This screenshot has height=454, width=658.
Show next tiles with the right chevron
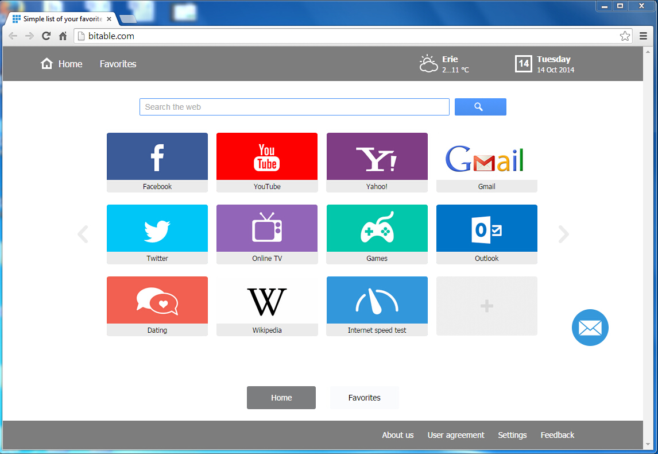point(564,234)
